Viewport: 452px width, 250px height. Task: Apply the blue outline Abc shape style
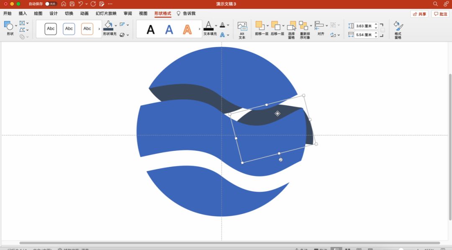(69, 28)
